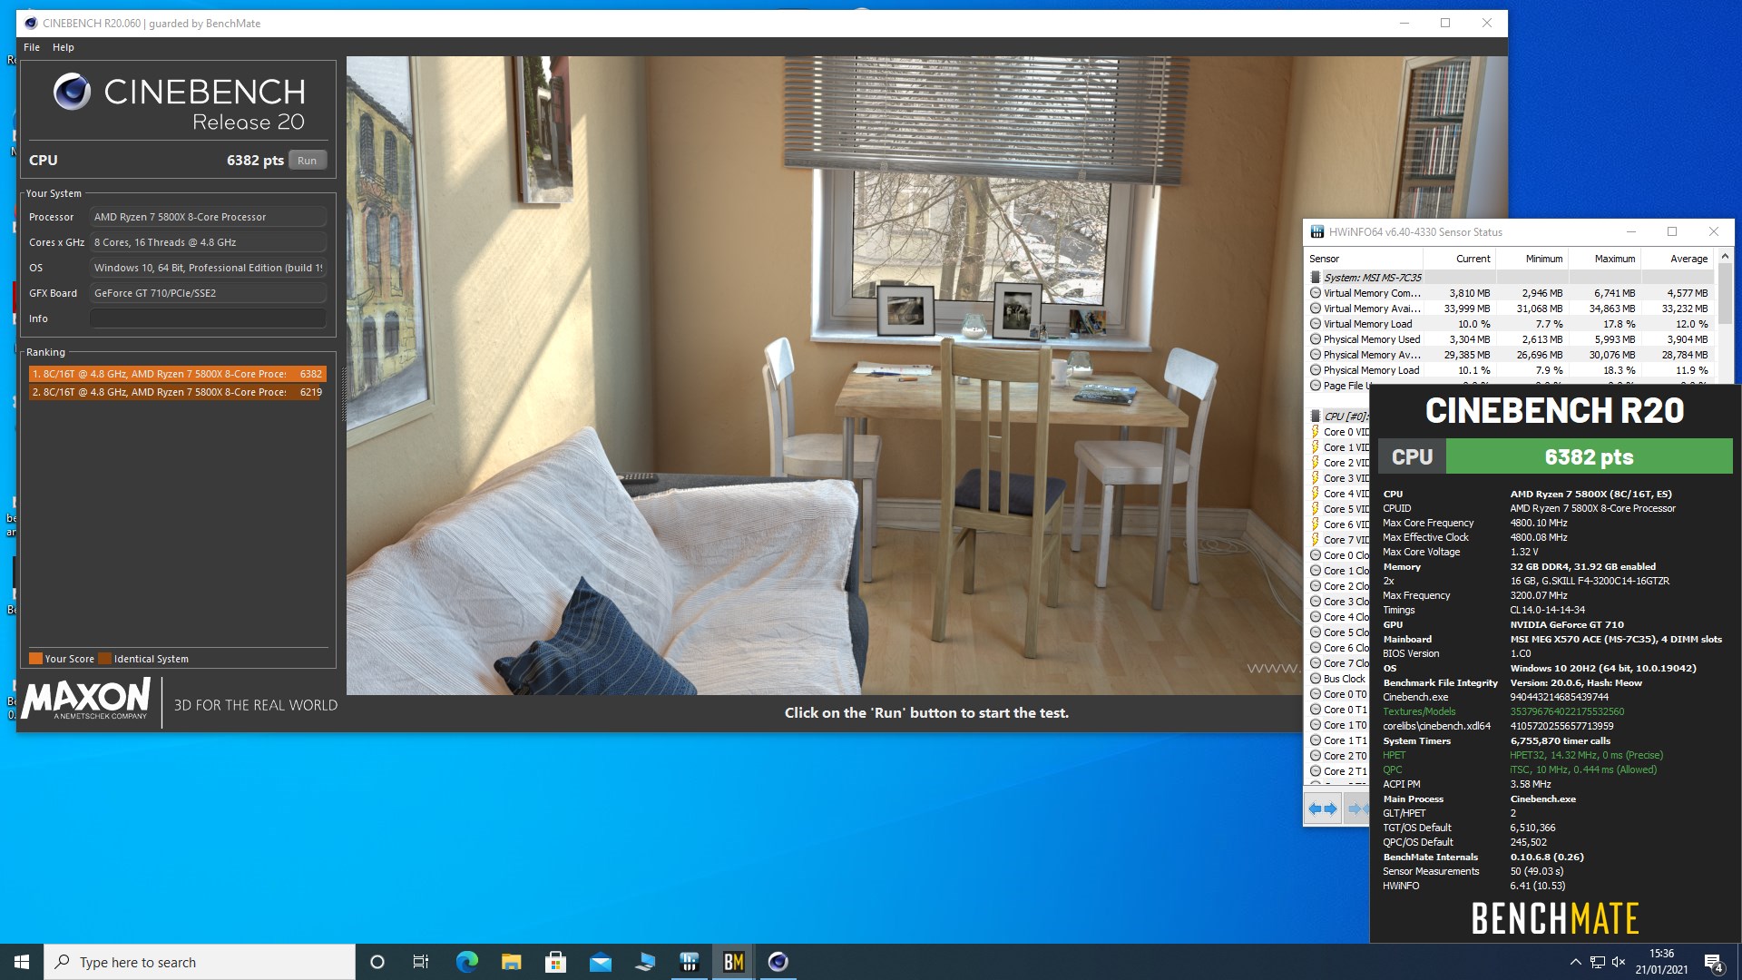Select the Virtual Memory Committed sensor row
The image size is (1742, 980).
pyautogui.click(x=1510, y=293)
